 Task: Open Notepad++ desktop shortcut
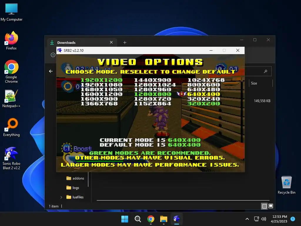(11, 98)
